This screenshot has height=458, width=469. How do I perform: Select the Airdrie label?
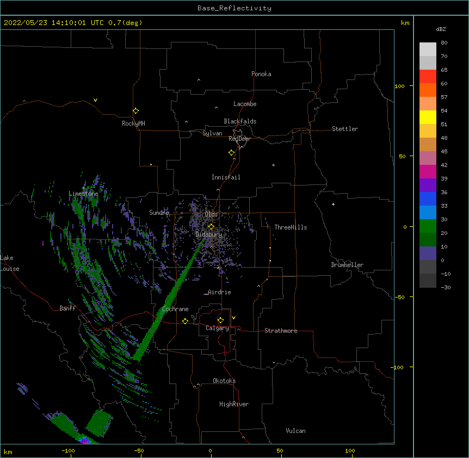[219, 292]
